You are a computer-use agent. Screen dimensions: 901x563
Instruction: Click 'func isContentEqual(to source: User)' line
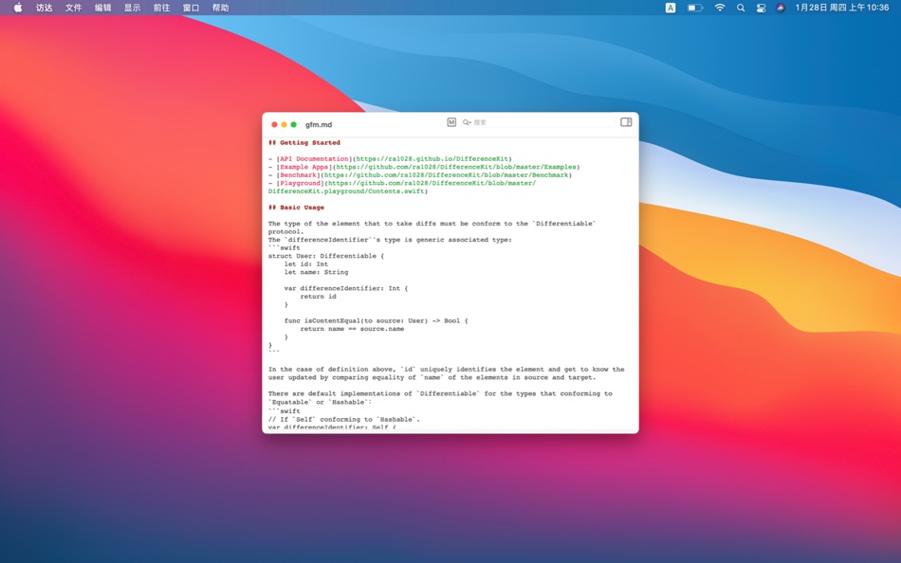coord(376,320)
